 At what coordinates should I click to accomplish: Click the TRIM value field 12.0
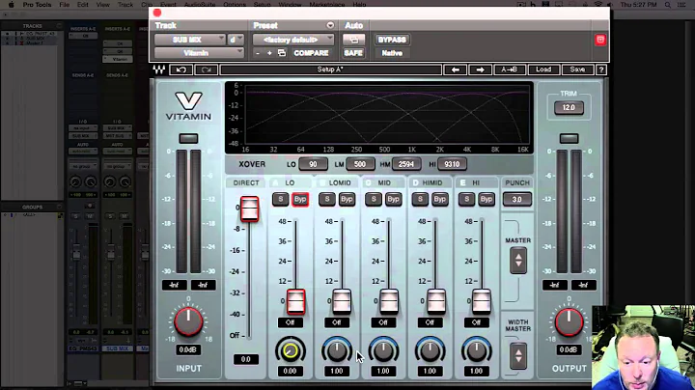tap(569, 108)
